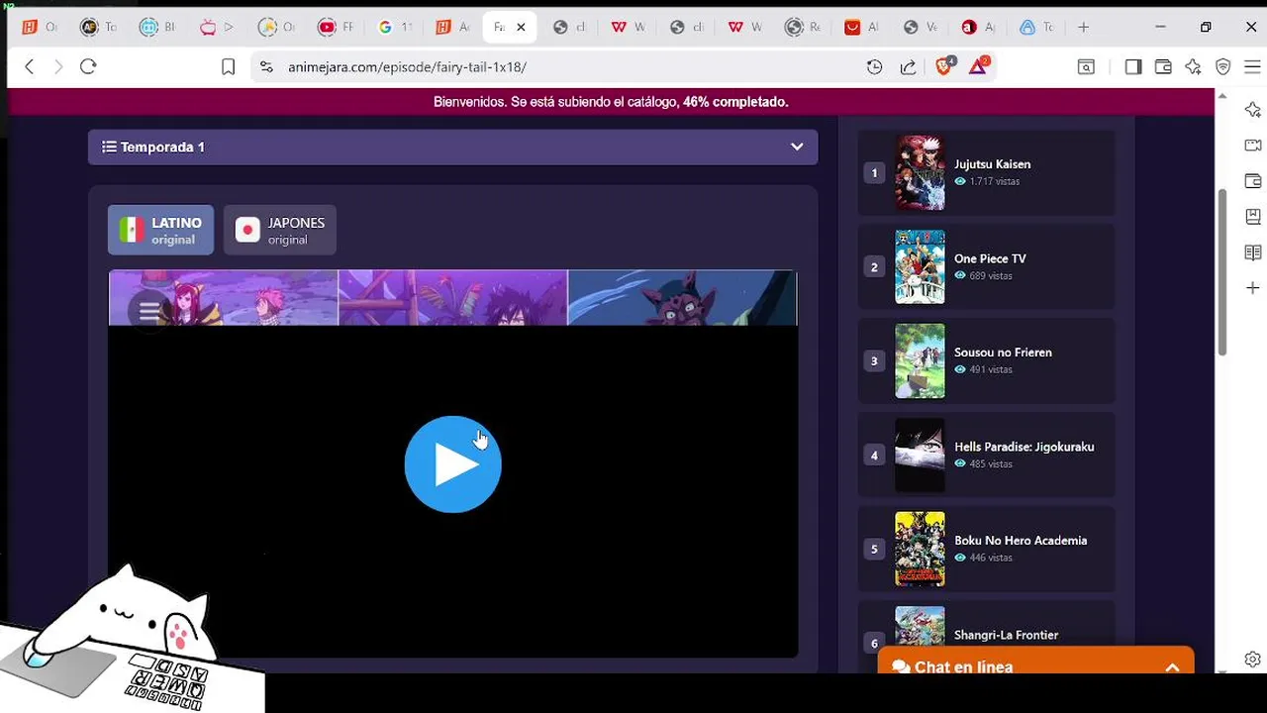Open the video player hamburger menu

(149, 312)
